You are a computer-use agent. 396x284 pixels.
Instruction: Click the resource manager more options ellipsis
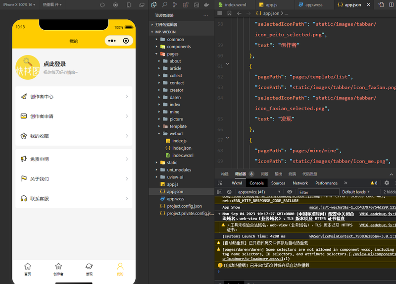tap(206, 15)
